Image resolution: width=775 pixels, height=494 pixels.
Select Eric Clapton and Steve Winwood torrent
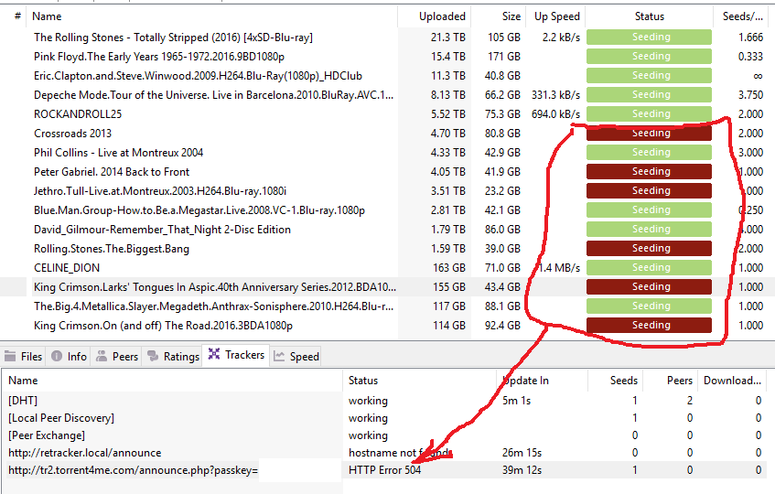(198, 76)
